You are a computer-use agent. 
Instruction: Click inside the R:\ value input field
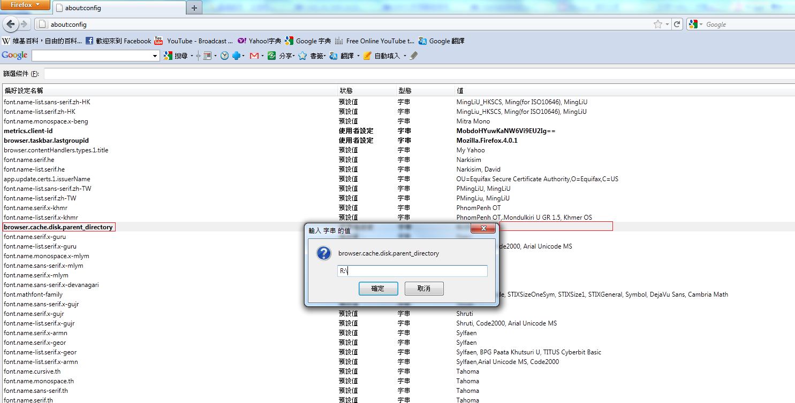click(x=412, y=270)
